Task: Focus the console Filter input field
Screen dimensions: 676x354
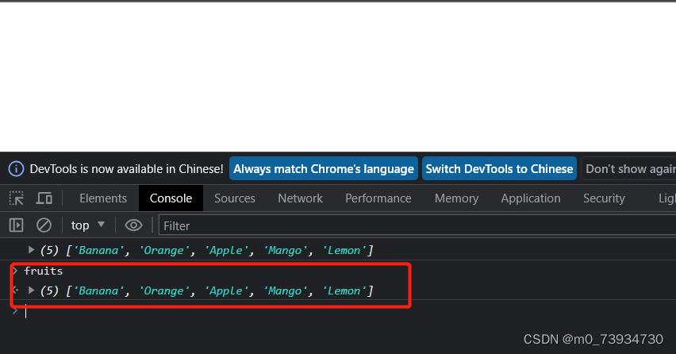Action: tap(417, 225)
